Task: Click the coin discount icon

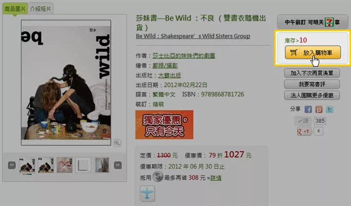Action: click(x=158, y=177)
